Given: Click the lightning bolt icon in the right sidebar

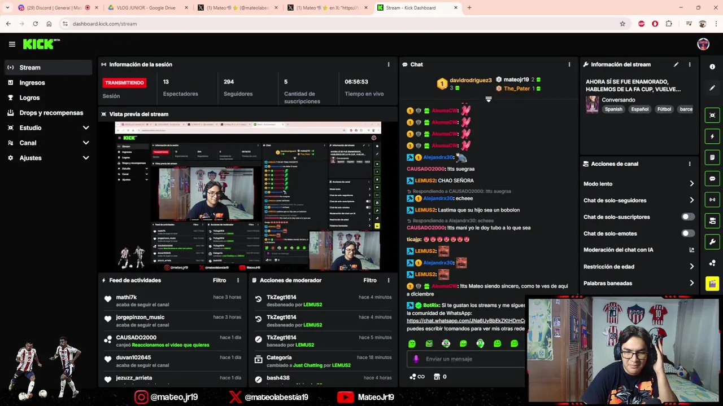Looking at the screenshot, I should (712, 136).
